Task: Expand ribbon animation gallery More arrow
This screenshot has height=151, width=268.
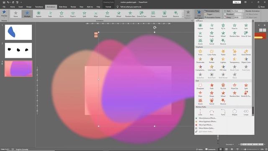Action: pos(183,17)
